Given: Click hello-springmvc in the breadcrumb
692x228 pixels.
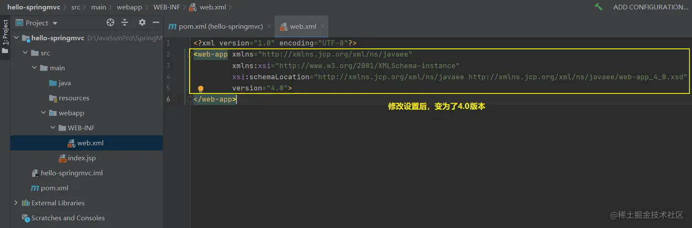Looking at the screenshot, I should [x=33, y=7].
